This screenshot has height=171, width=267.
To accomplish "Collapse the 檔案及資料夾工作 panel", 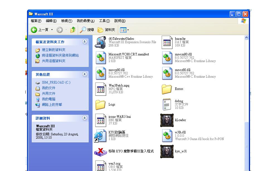I will click(85, 42).
